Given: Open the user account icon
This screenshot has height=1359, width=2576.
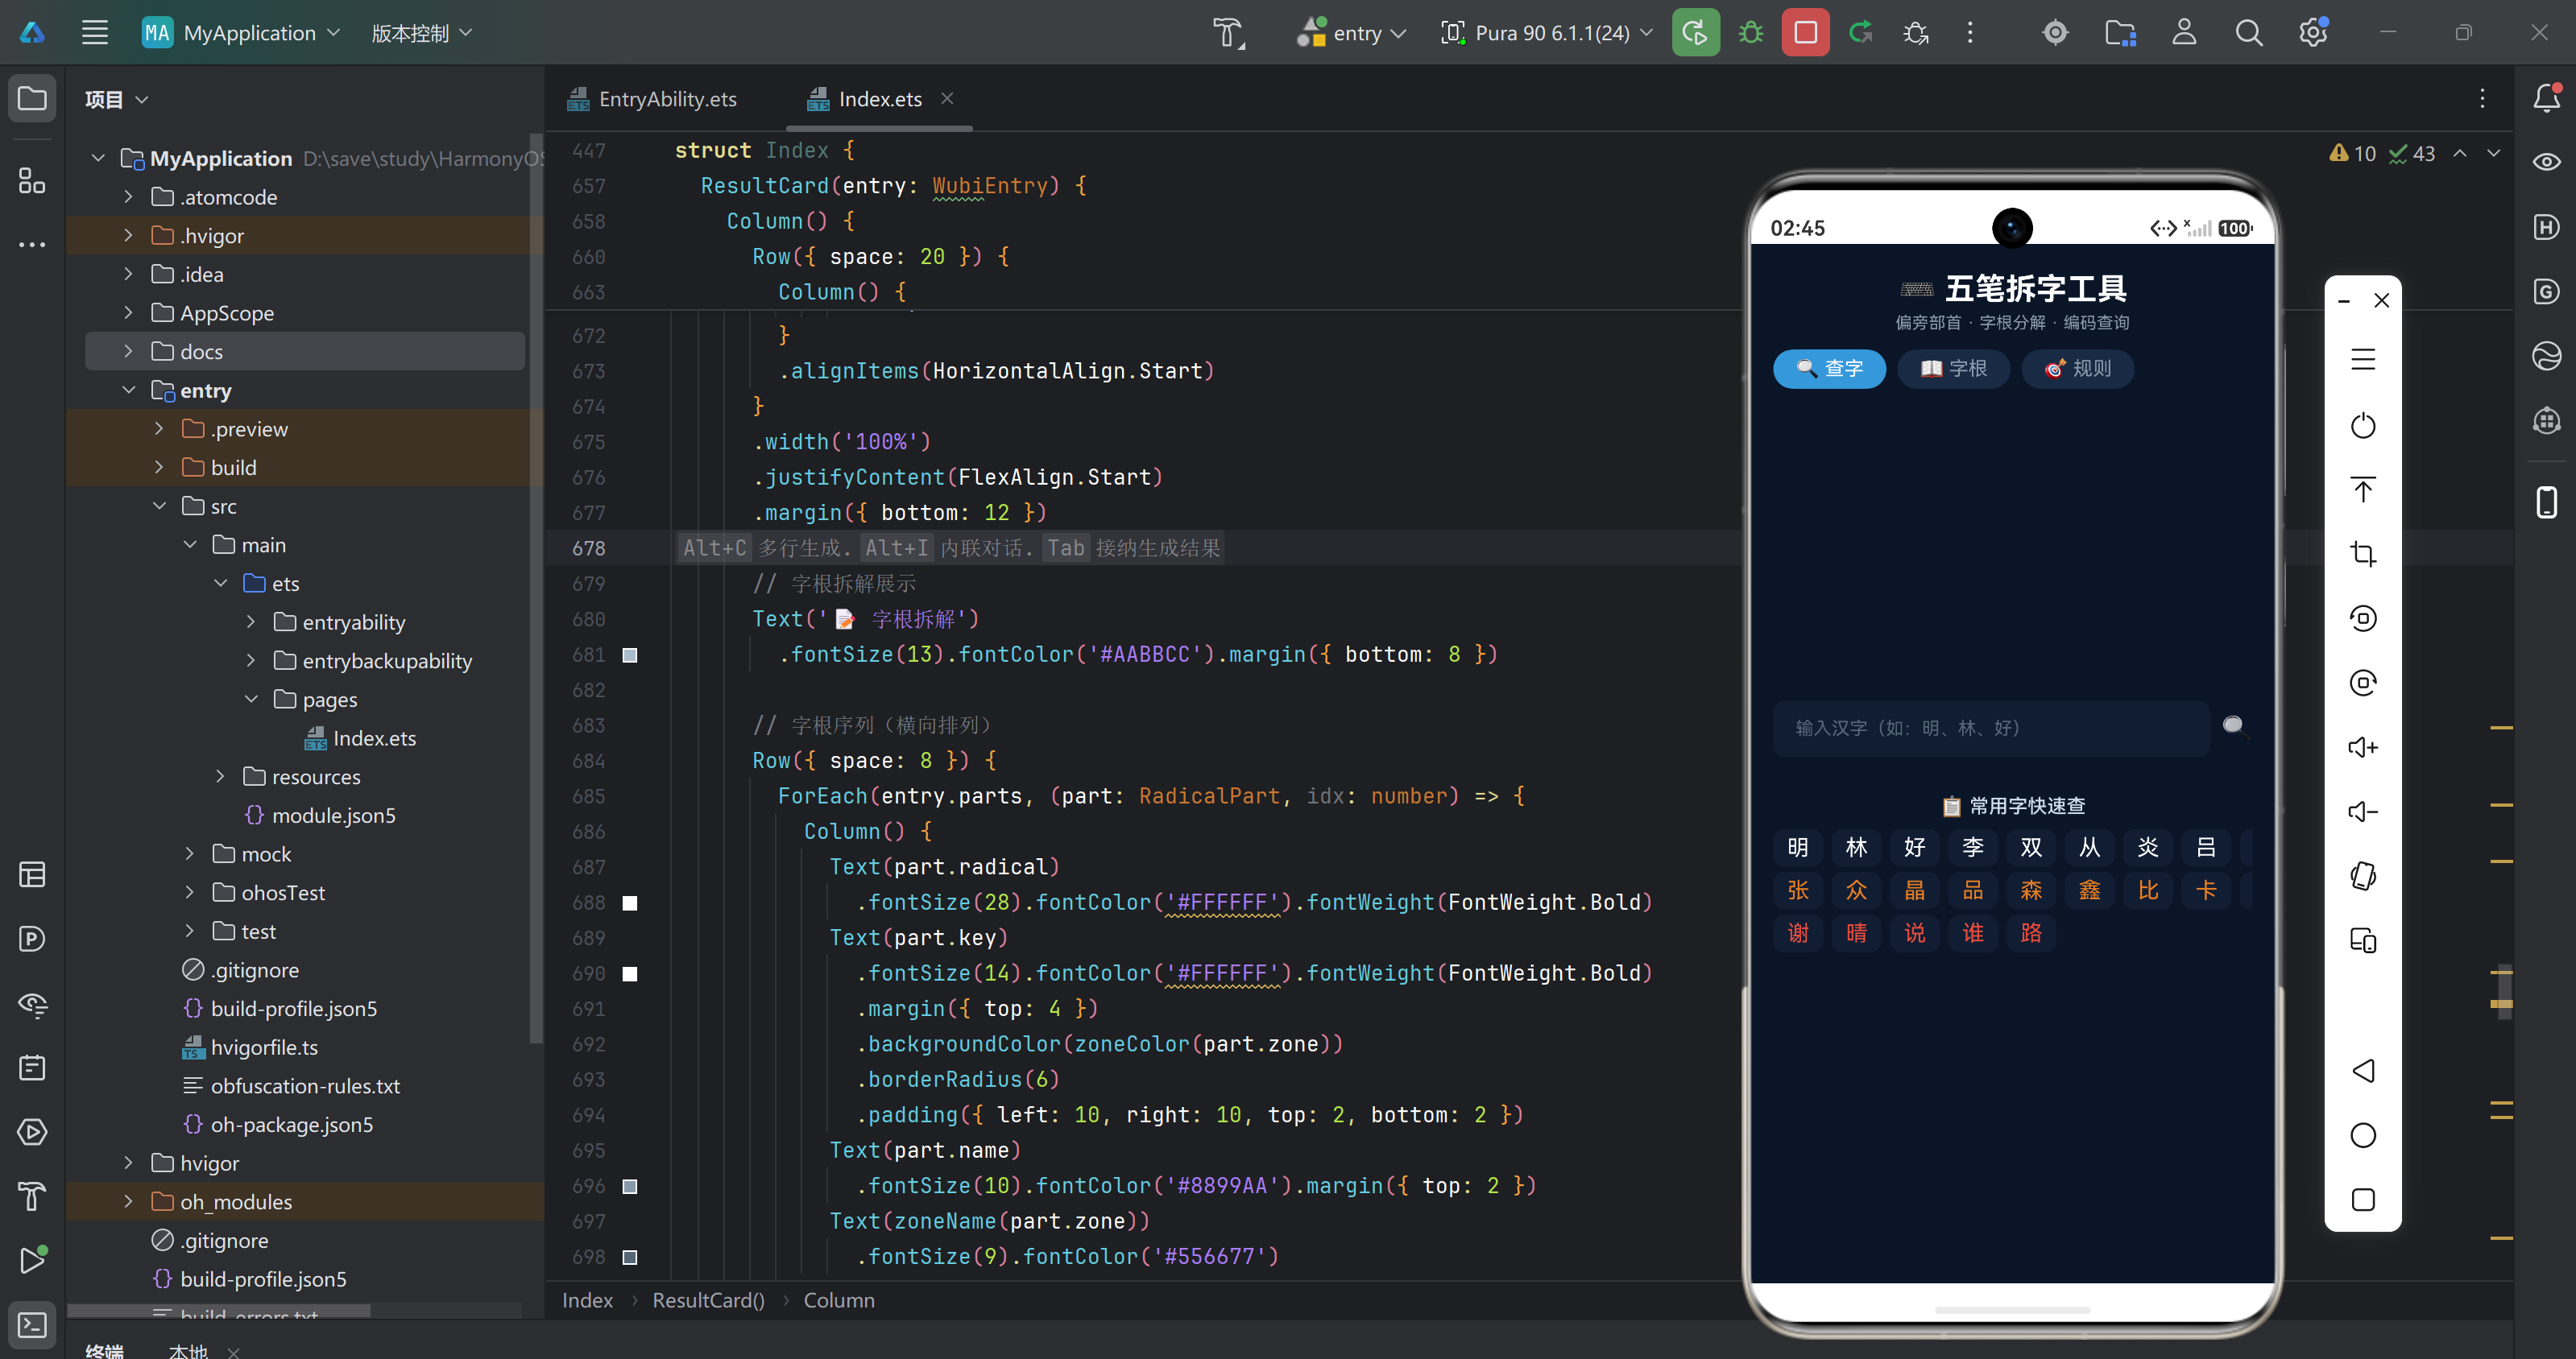Looking at the screenshot, I should tap(2184, 33).
